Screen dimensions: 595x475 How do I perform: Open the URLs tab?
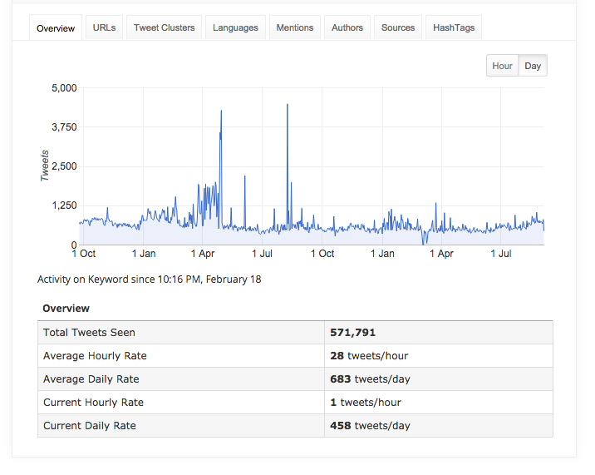(x=105, y=27)
